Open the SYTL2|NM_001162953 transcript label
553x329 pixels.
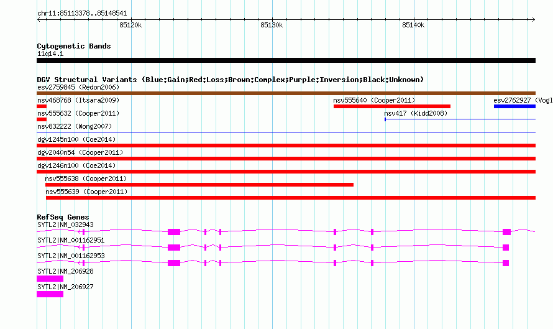click(71, 256)
